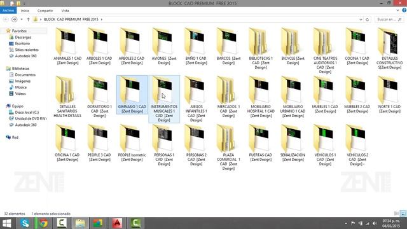The image size is (407, 229).
Task: Open Descargas in the sidebar
Action: tap(23, 37)
